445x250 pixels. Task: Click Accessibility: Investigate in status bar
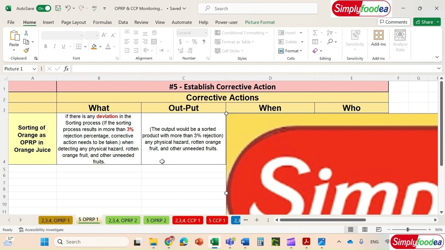(41, 230)
